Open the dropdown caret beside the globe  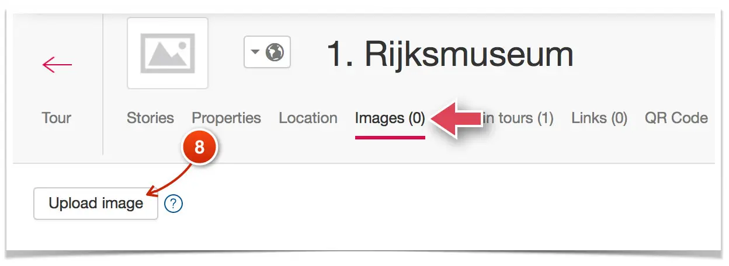255,52
